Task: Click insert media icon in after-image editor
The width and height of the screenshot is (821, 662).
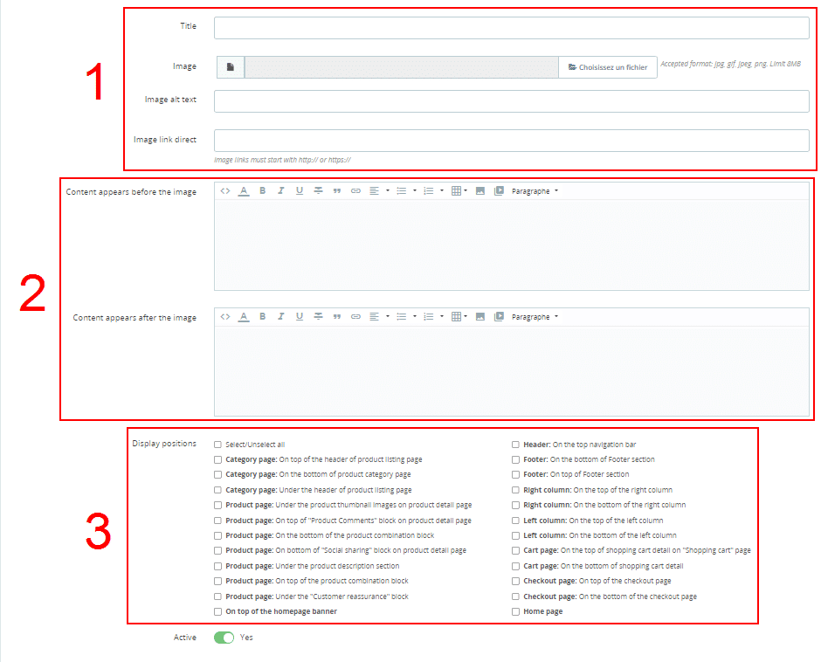Action: point(499,317)
